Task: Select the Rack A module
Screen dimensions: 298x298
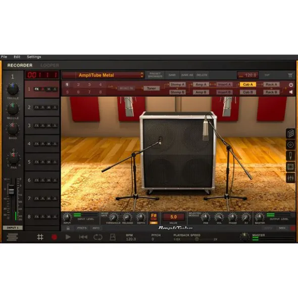Action: tap(271, 85)
